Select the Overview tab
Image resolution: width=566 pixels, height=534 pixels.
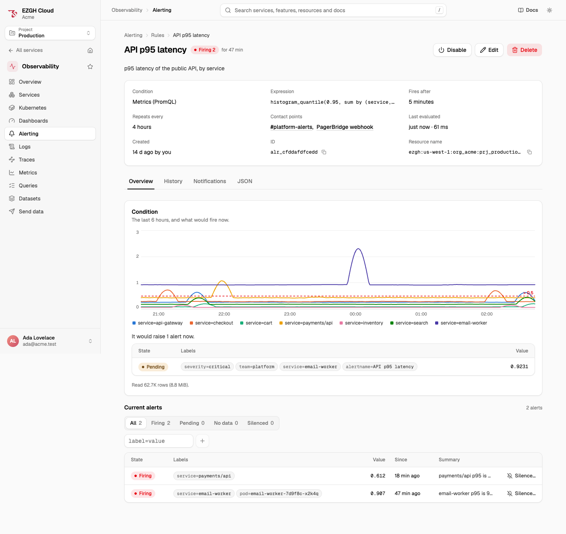(141, 181)
